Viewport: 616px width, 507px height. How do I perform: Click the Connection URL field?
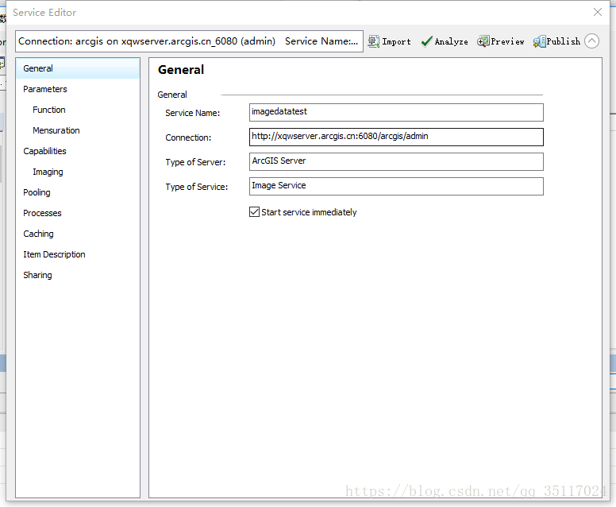click(x=396, y=137)
